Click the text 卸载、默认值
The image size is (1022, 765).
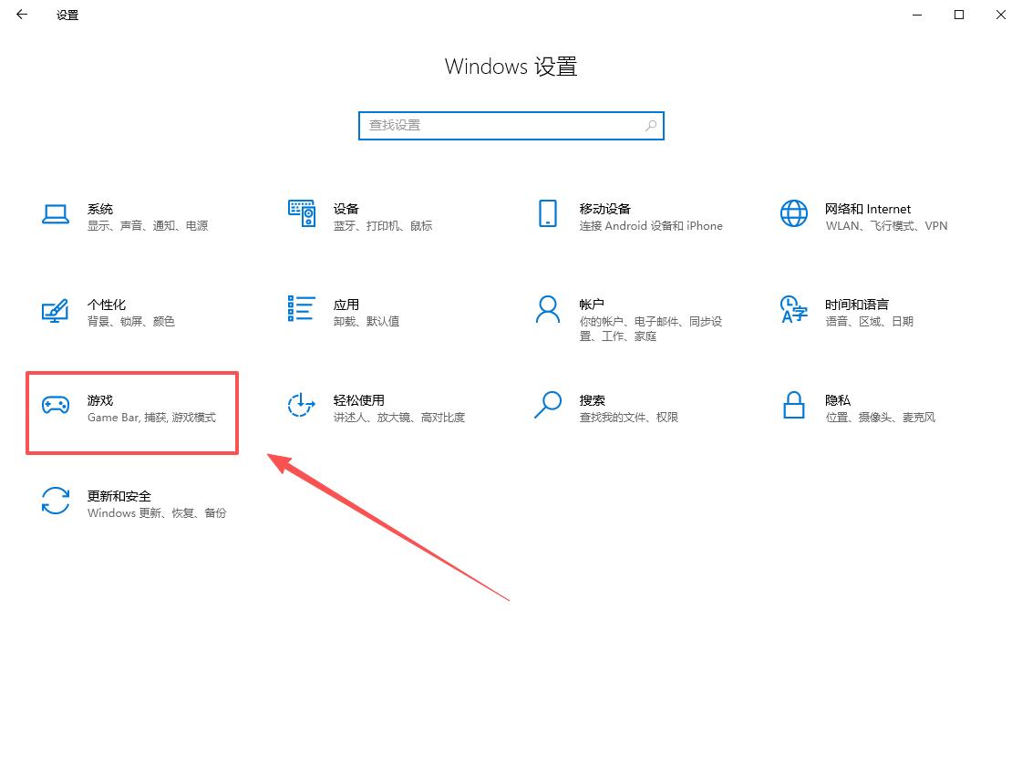tap(366, 322)
